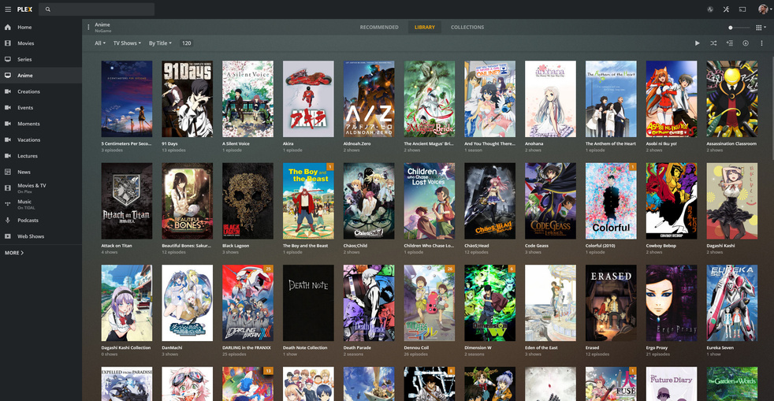Open the All filter dropdown
The width and height of the screenshot is (774, 401).
click(100, 43)
